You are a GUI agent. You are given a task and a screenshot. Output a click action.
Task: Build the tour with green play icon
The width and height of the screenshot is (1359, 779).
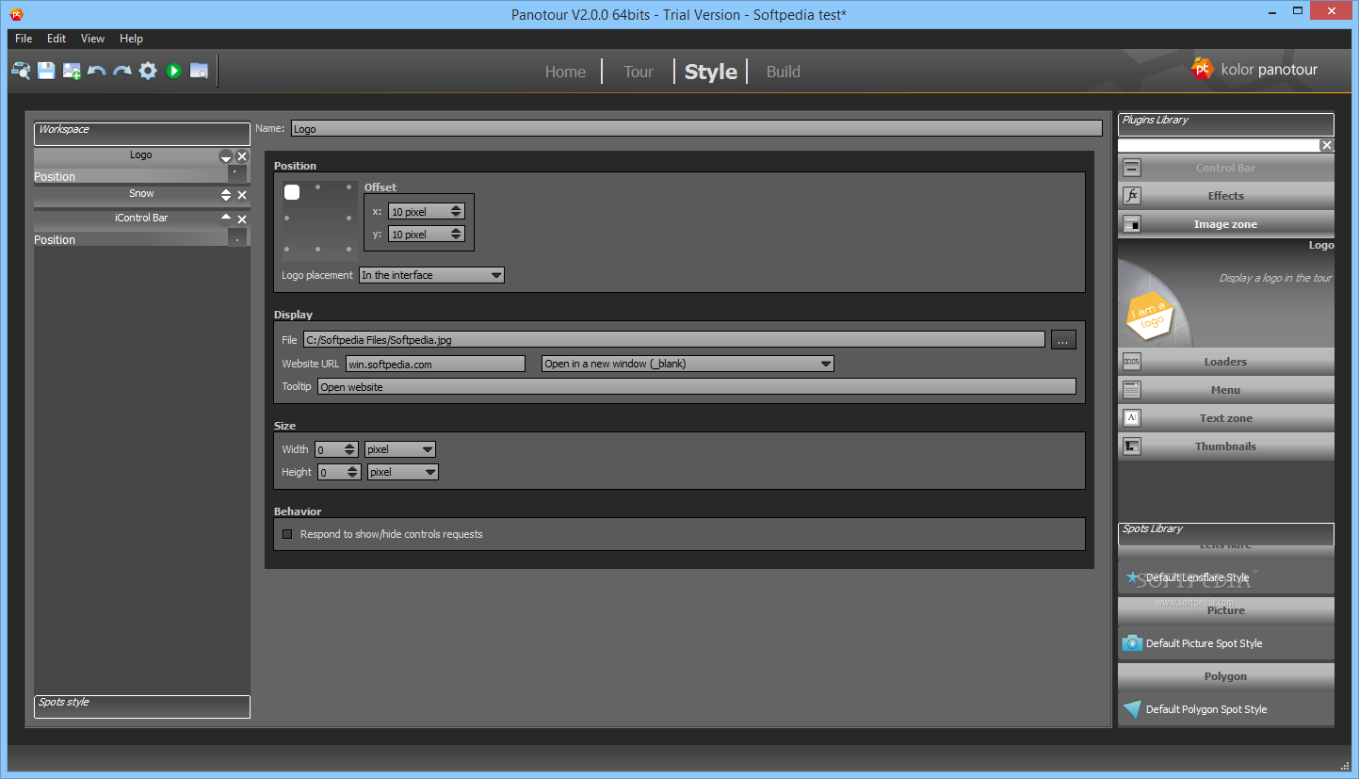tap(173, 71)
